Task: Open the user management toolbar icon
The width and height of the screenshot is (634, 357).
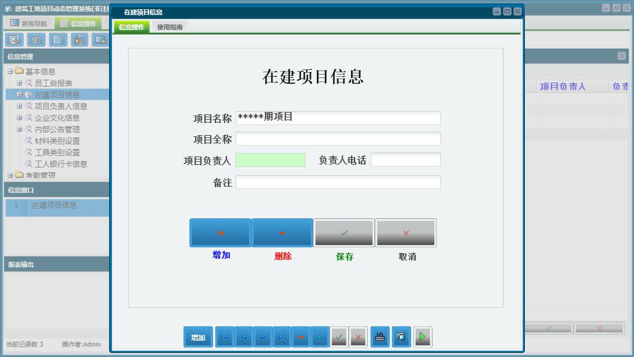Action: tap(78, 40)
